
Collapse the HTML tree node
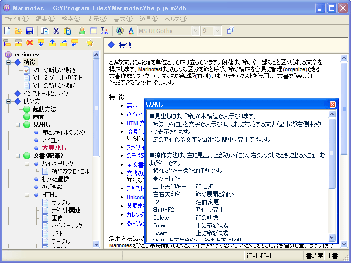pyautogui.click(x=27, y=195)
